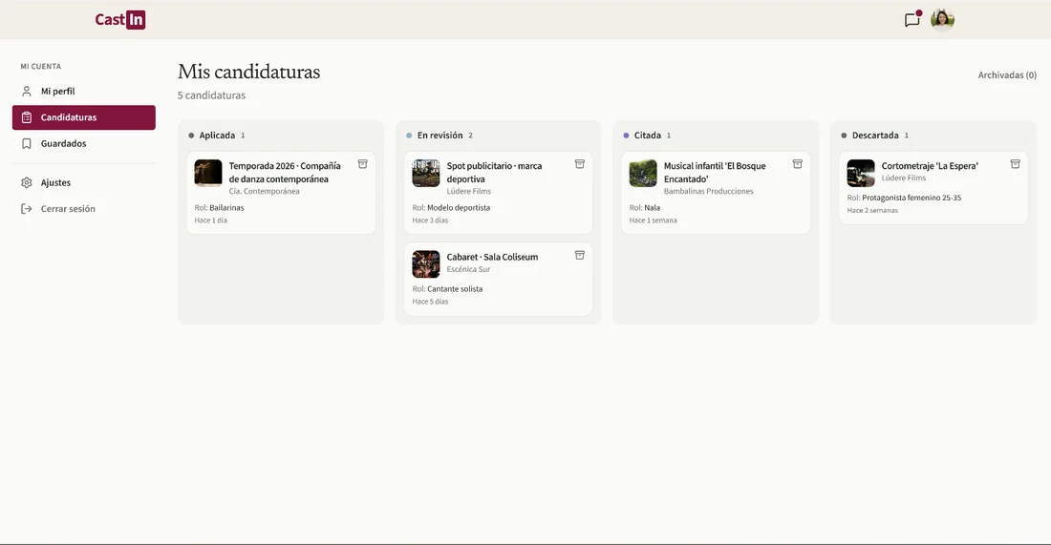1051x545 pixels.
Task: Click MI CUENTA sidebar label
Action: tap(41, 66)
